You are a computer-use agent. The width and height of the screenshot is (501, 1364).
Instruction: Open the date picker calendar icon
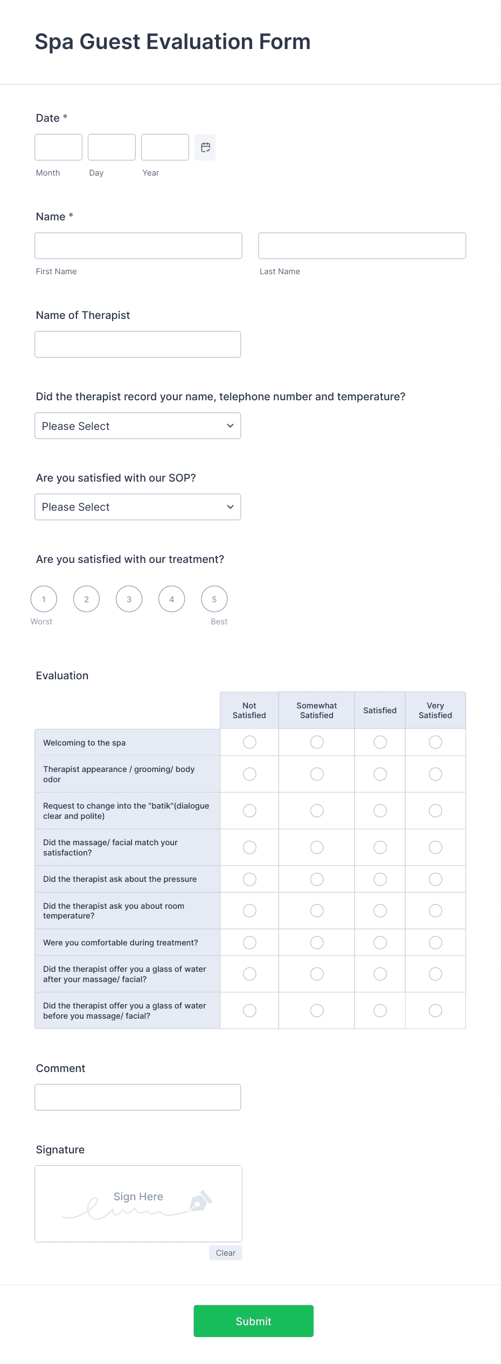point(205,147)
